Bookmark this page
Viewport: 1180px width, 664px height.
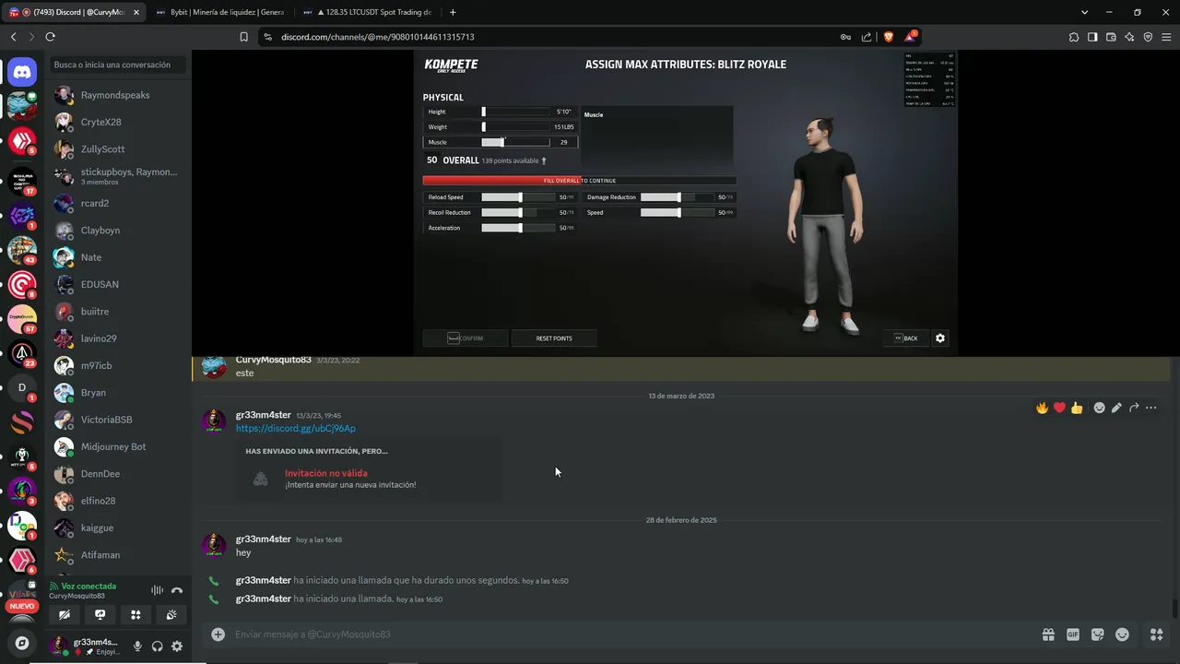(243, 37)
